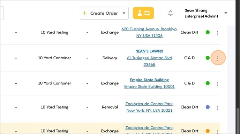The width and height of the screenshot is (240, 134).
Task: Click Exchange in the highlighted yellow row
Action: click(110, 131)
